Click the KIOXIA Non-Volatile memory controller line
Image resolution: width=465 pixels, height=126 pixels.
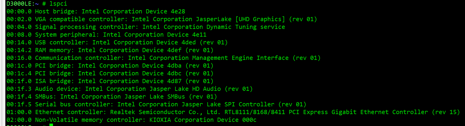(131, 120)
